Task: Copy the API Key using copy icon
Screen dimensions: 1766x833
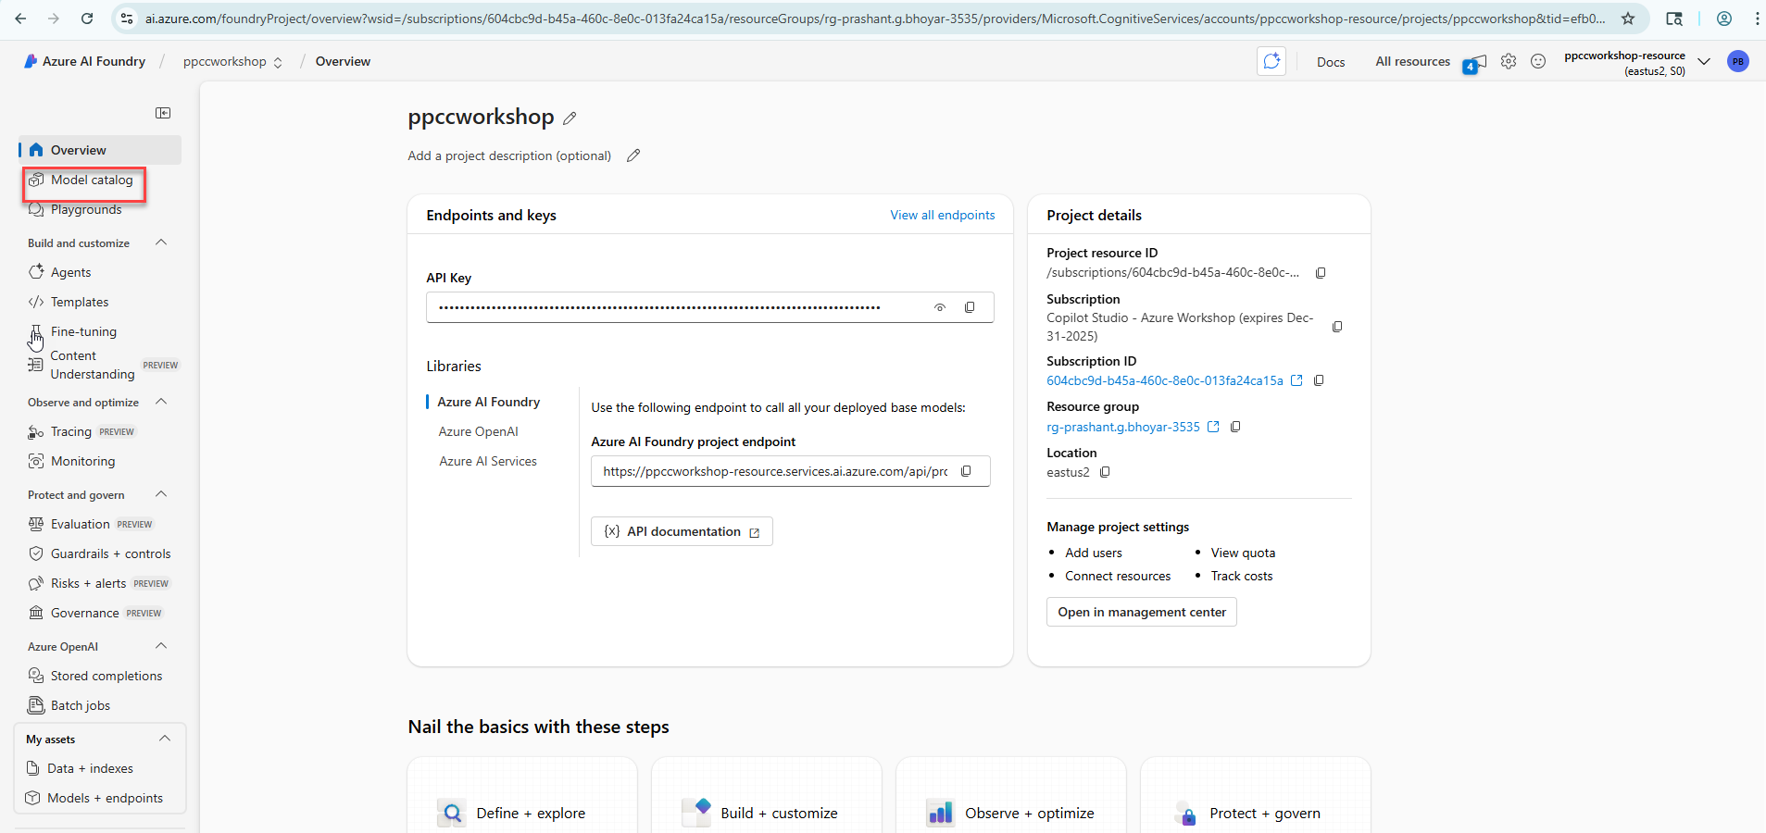Action: click(970, 307)
